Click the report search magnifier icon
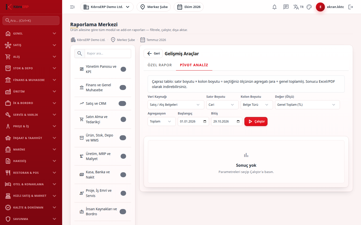Screen dimensions: 361x225 (80, 53)
